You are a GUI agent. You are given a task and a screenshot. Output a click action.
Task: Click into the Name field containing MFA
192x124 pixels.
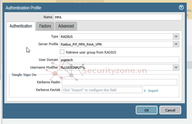[x=118, y=17]
